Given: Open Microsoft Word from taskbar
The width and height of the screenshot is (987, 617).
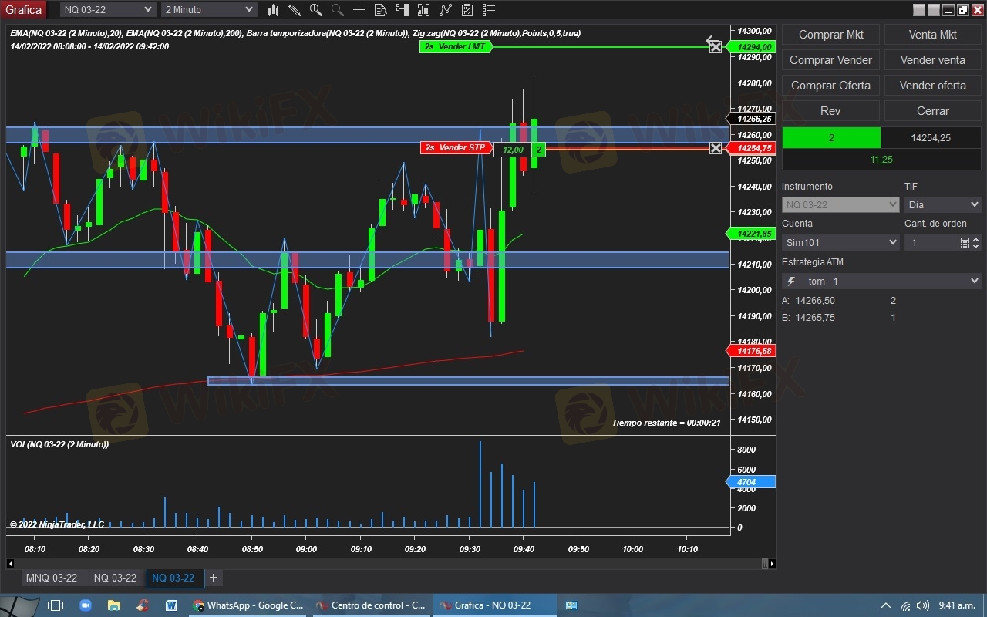Looking at the screenshot, I should tap(170, 605).
